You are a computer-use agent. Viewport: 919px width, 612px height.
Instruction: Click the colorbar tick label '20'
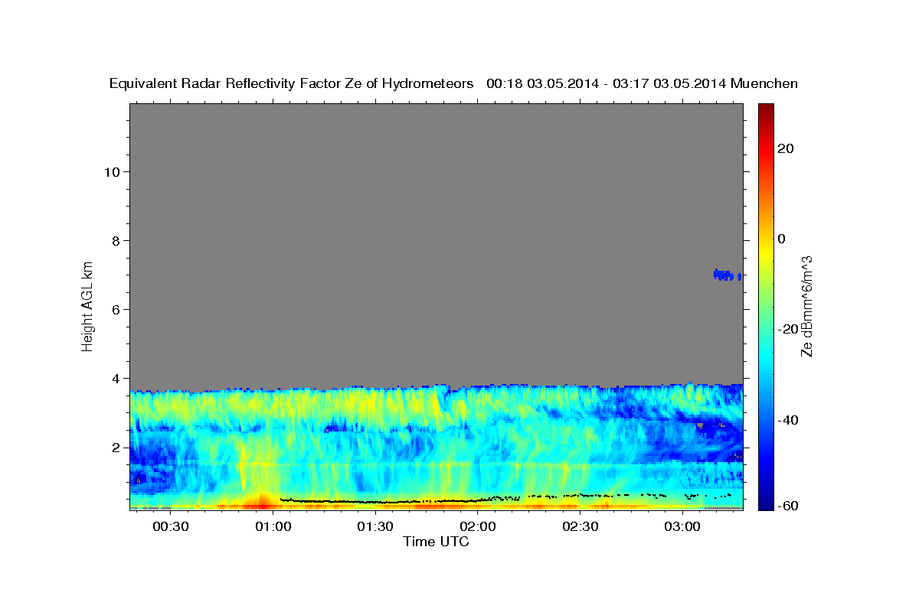[x=786, y=148]
